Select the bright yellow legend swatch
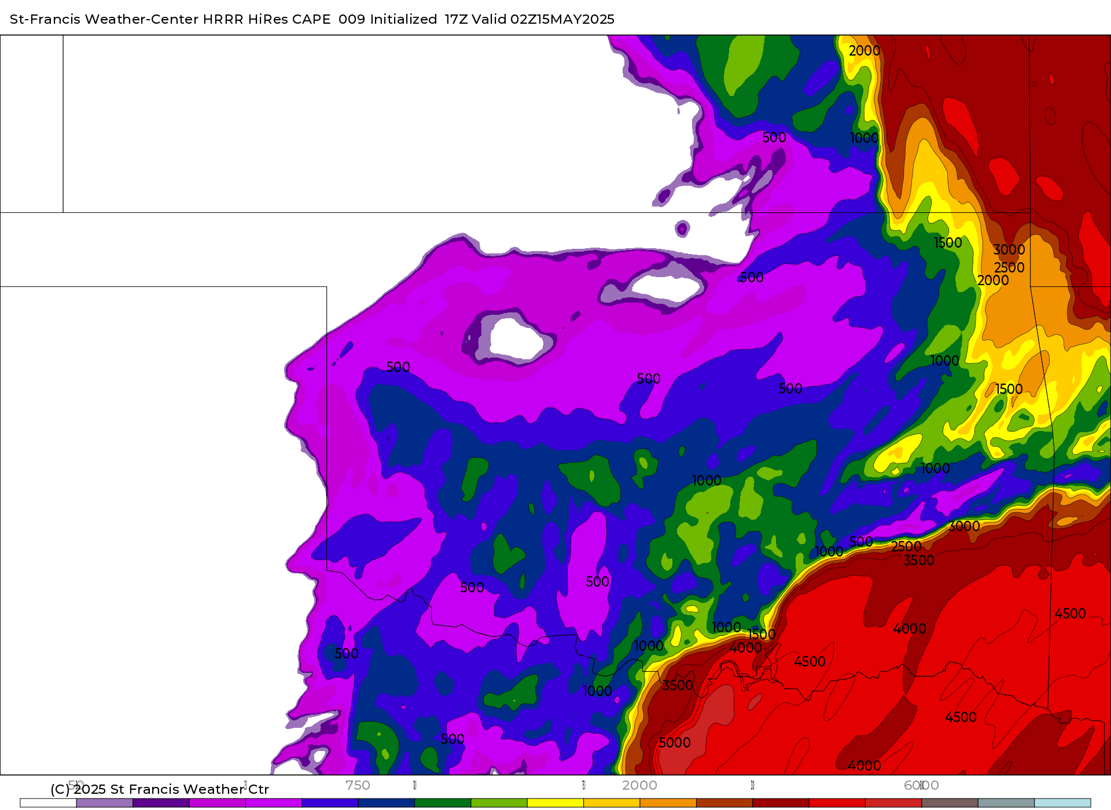The height and width of the screenshot is (810, 1111). (555, 802)
